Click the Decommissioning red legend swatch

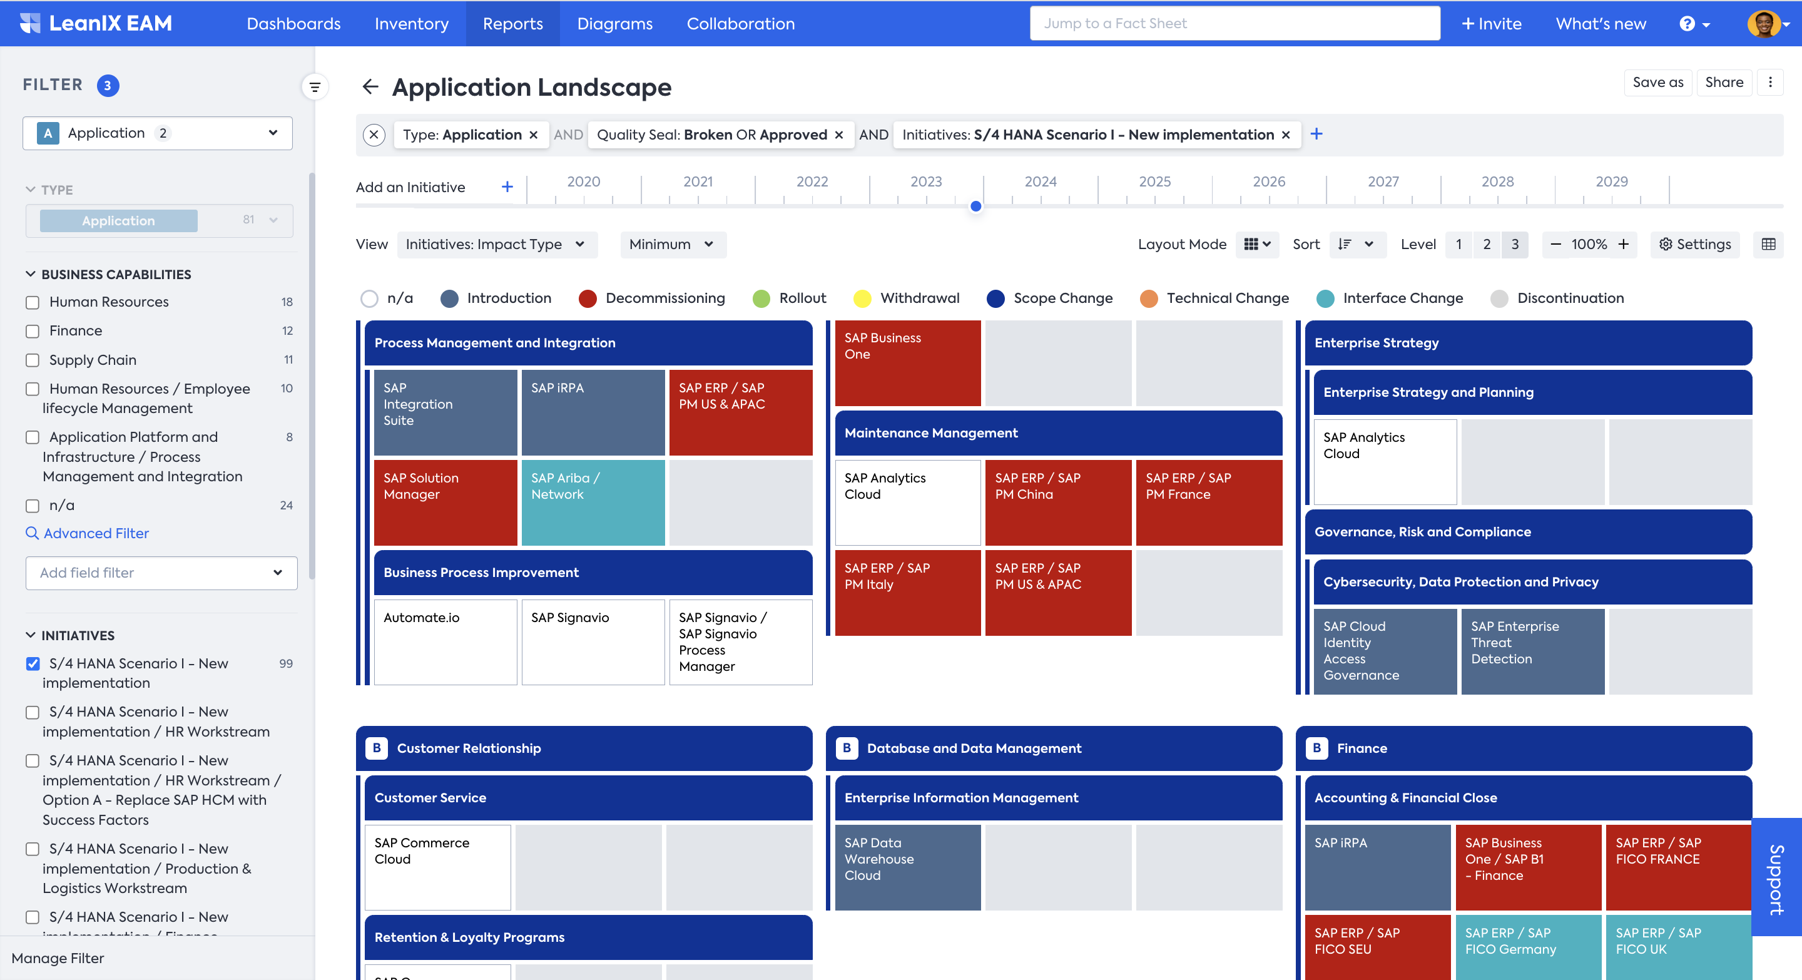[x=588, y=299]
